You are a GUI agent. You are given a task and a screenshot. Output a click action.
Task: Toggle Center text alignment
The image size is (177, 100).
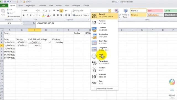tap(58, 15)
